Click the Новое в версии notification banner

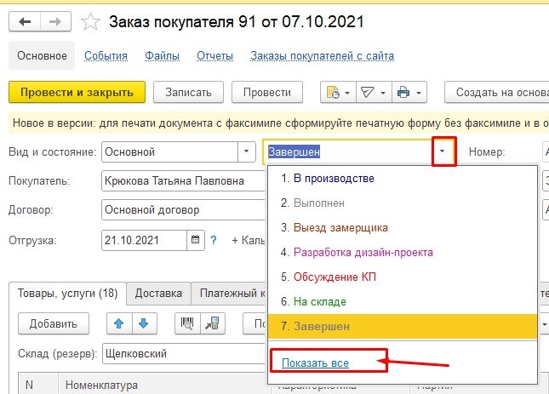point(279,123)
